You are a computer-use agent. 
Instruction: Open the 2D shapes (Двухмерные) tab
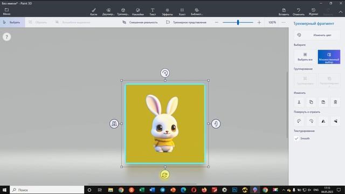pyautogui.click(x=108, y=12)
